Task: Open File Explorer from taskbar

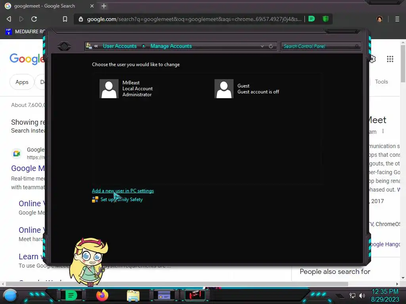Action: (133, 295)
